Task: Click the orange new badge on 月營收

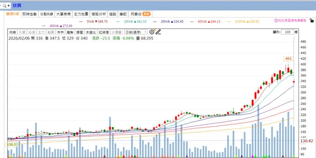Action: (146, 14)
